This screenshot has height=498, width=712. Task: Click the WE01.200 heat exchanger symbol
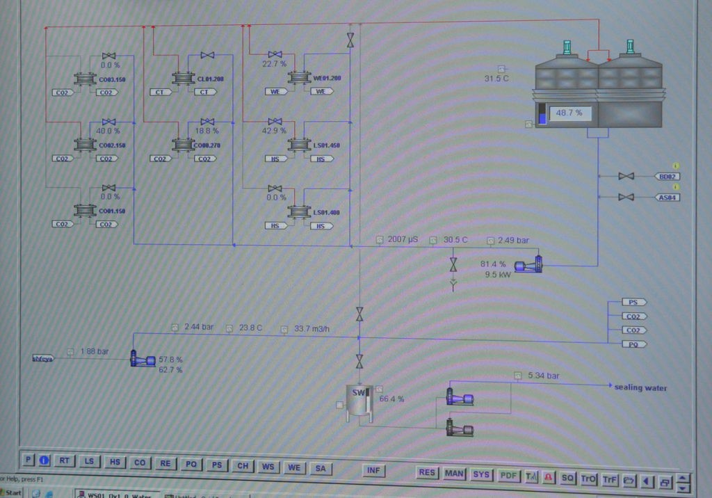299,79
